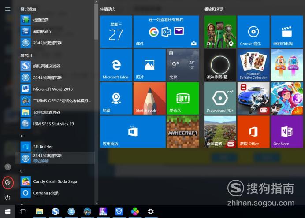This screenshot has width=305, height=218.
Task: Open the 地图 maps tile
Action: (x=116, y=98)
